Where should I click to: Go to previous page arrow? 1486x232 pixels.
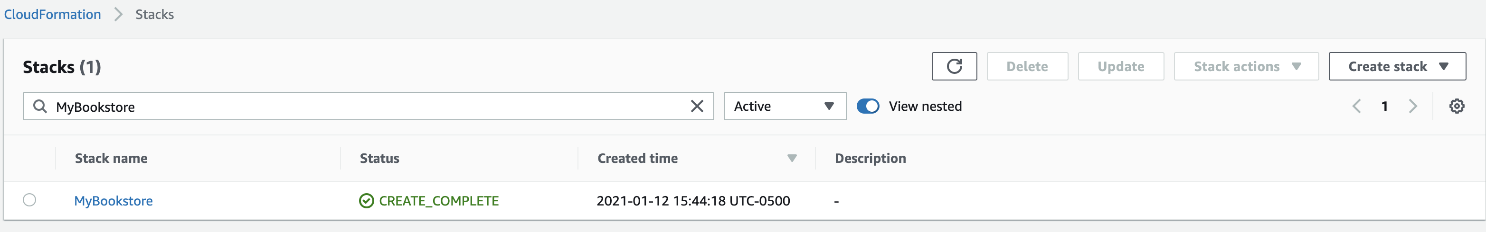pyautogui.click(x=1356, y=106)
